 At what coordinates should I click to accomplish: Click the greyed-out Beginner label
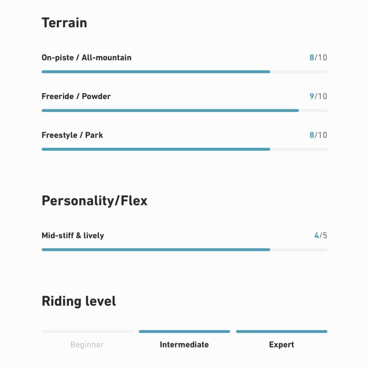(87, 344)
